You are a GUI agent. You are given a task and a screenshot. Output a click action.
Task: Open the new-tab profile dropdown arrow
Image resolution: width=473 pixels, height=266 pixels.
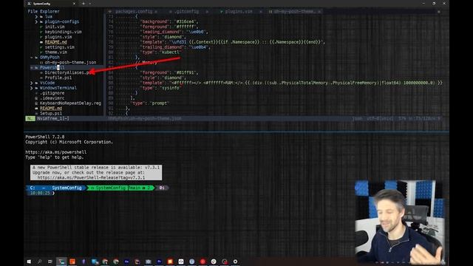point(90,4)
